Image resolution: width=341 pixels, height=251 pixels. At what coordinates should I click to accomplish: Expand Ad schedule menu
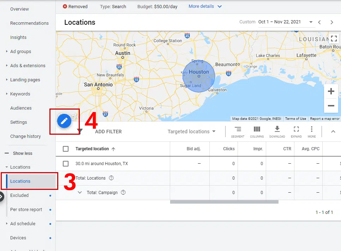[x=7, y=223]
